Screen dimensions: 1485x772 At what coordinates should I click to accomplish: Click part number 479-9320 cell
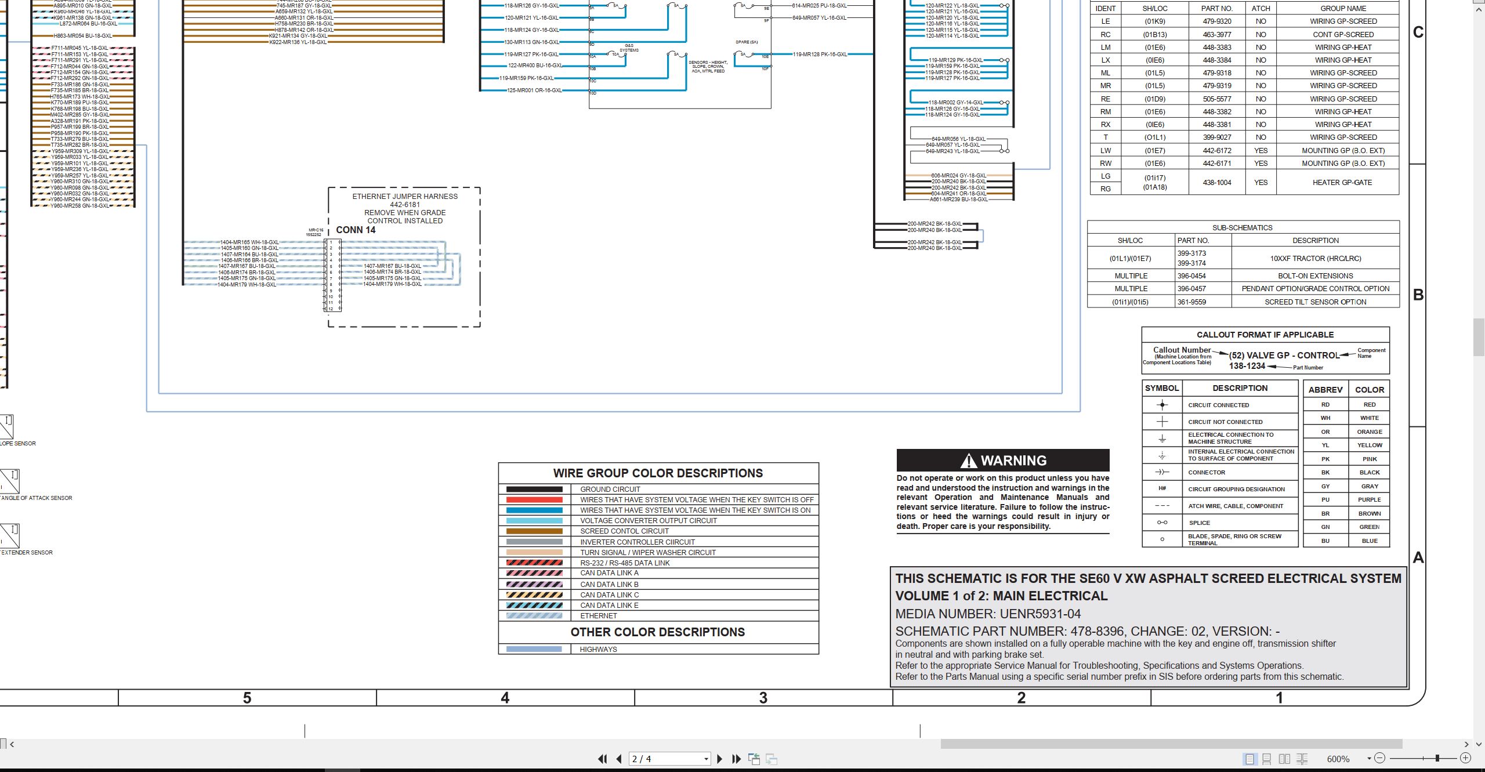coord(1216,21)
